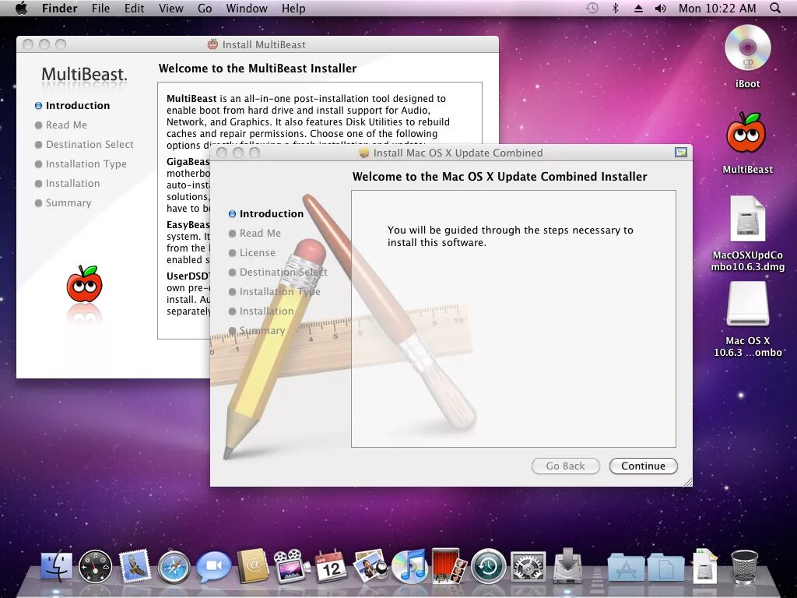Click Go Back in Update Combined installer
Screen dimensions: 797x598
[565, 466]
